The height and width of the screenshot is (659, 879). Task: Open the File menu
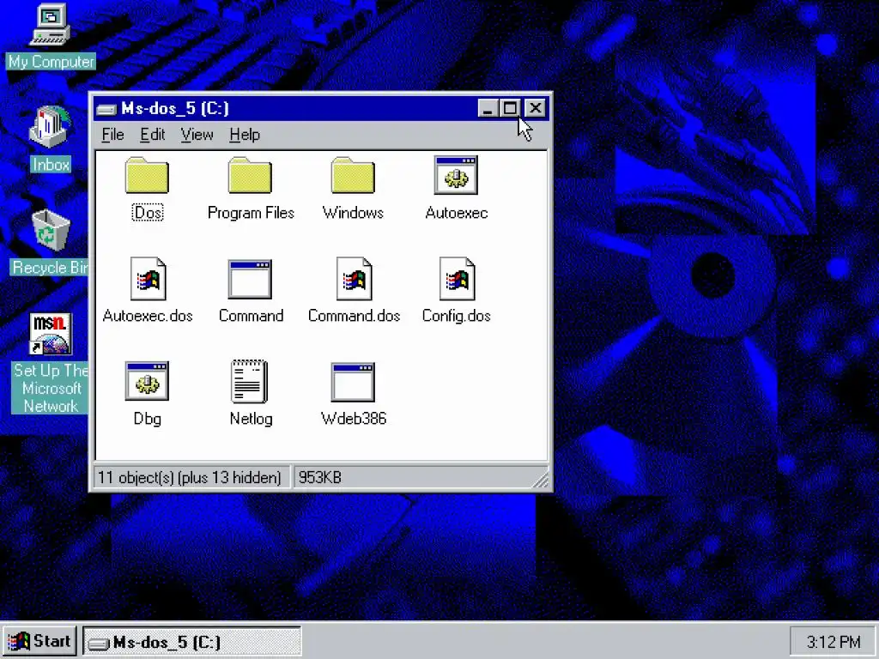112,135
